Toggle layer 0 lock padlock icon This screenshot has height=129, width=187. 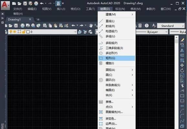coord(24,32)
